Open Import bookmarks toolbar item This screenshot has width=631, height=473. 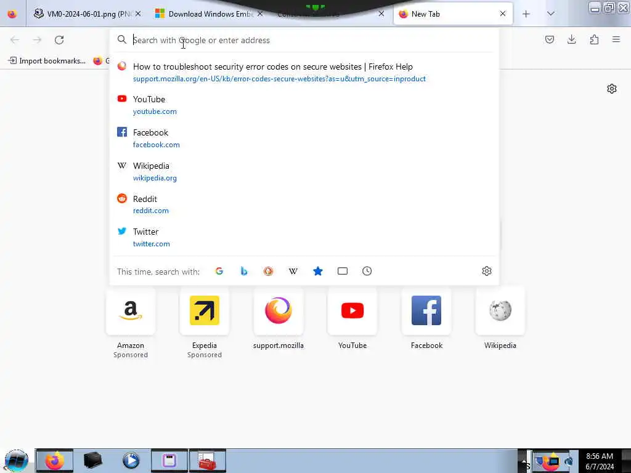47,61
